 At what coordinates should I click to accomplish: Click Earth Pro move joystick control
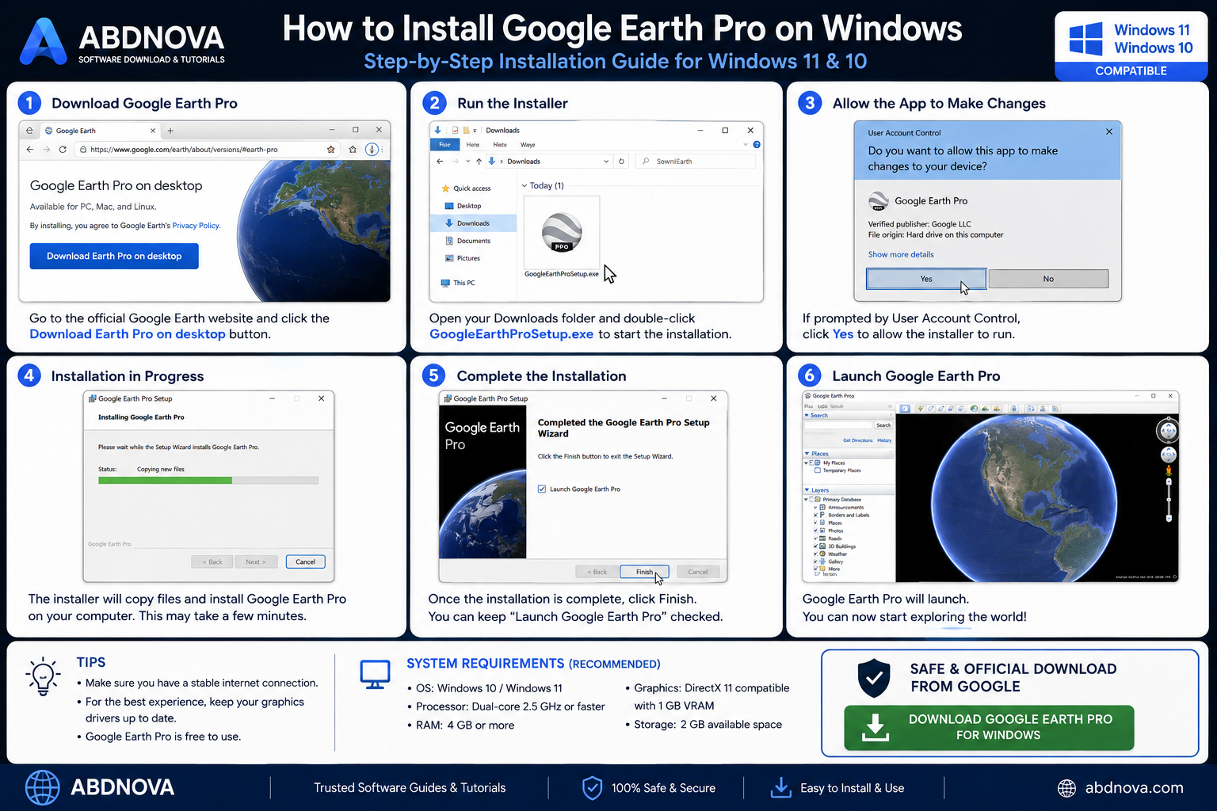point(1169,455)
